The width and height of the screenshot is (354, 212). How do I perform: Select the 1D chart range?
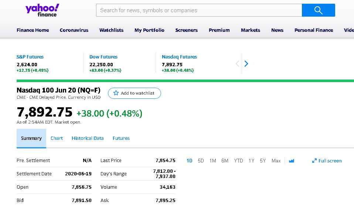(190, 161)
